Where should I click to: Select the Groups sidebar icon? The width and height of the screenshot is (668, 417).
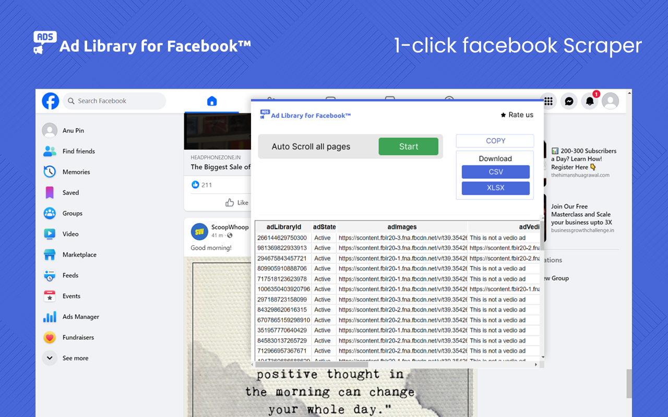(x=49, y=213)
